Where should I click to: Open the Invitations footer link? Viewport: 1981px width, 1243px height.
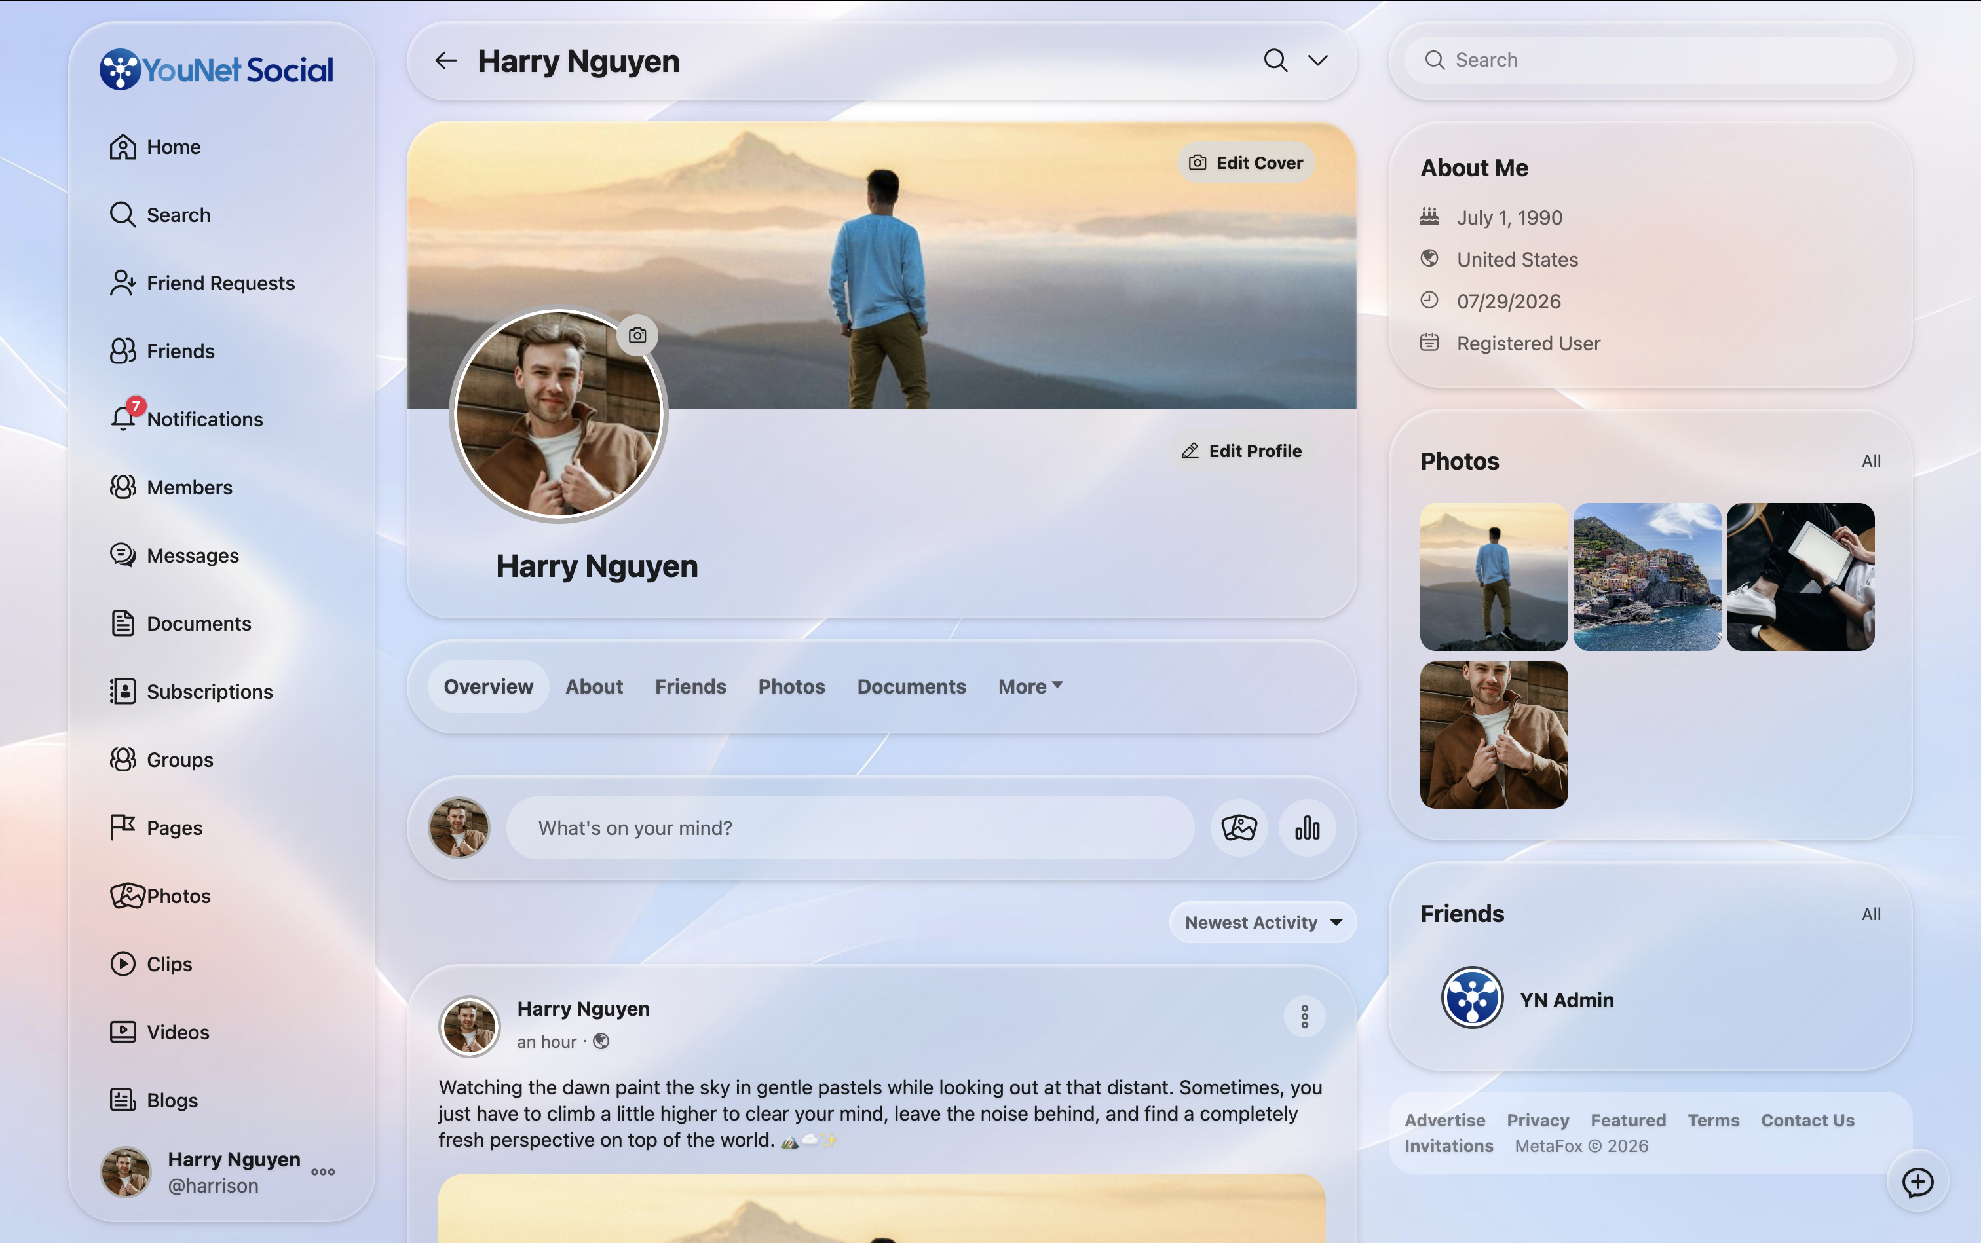[x=1449, y=1146]
